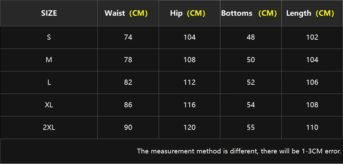Image resolution: width=343 pixels, height=164 pixels.
Task: Click waist value 90 for size 2XL
Action: coord(128,127)
